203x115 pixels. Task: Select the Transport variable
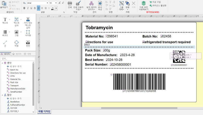(x=14, y=85)
